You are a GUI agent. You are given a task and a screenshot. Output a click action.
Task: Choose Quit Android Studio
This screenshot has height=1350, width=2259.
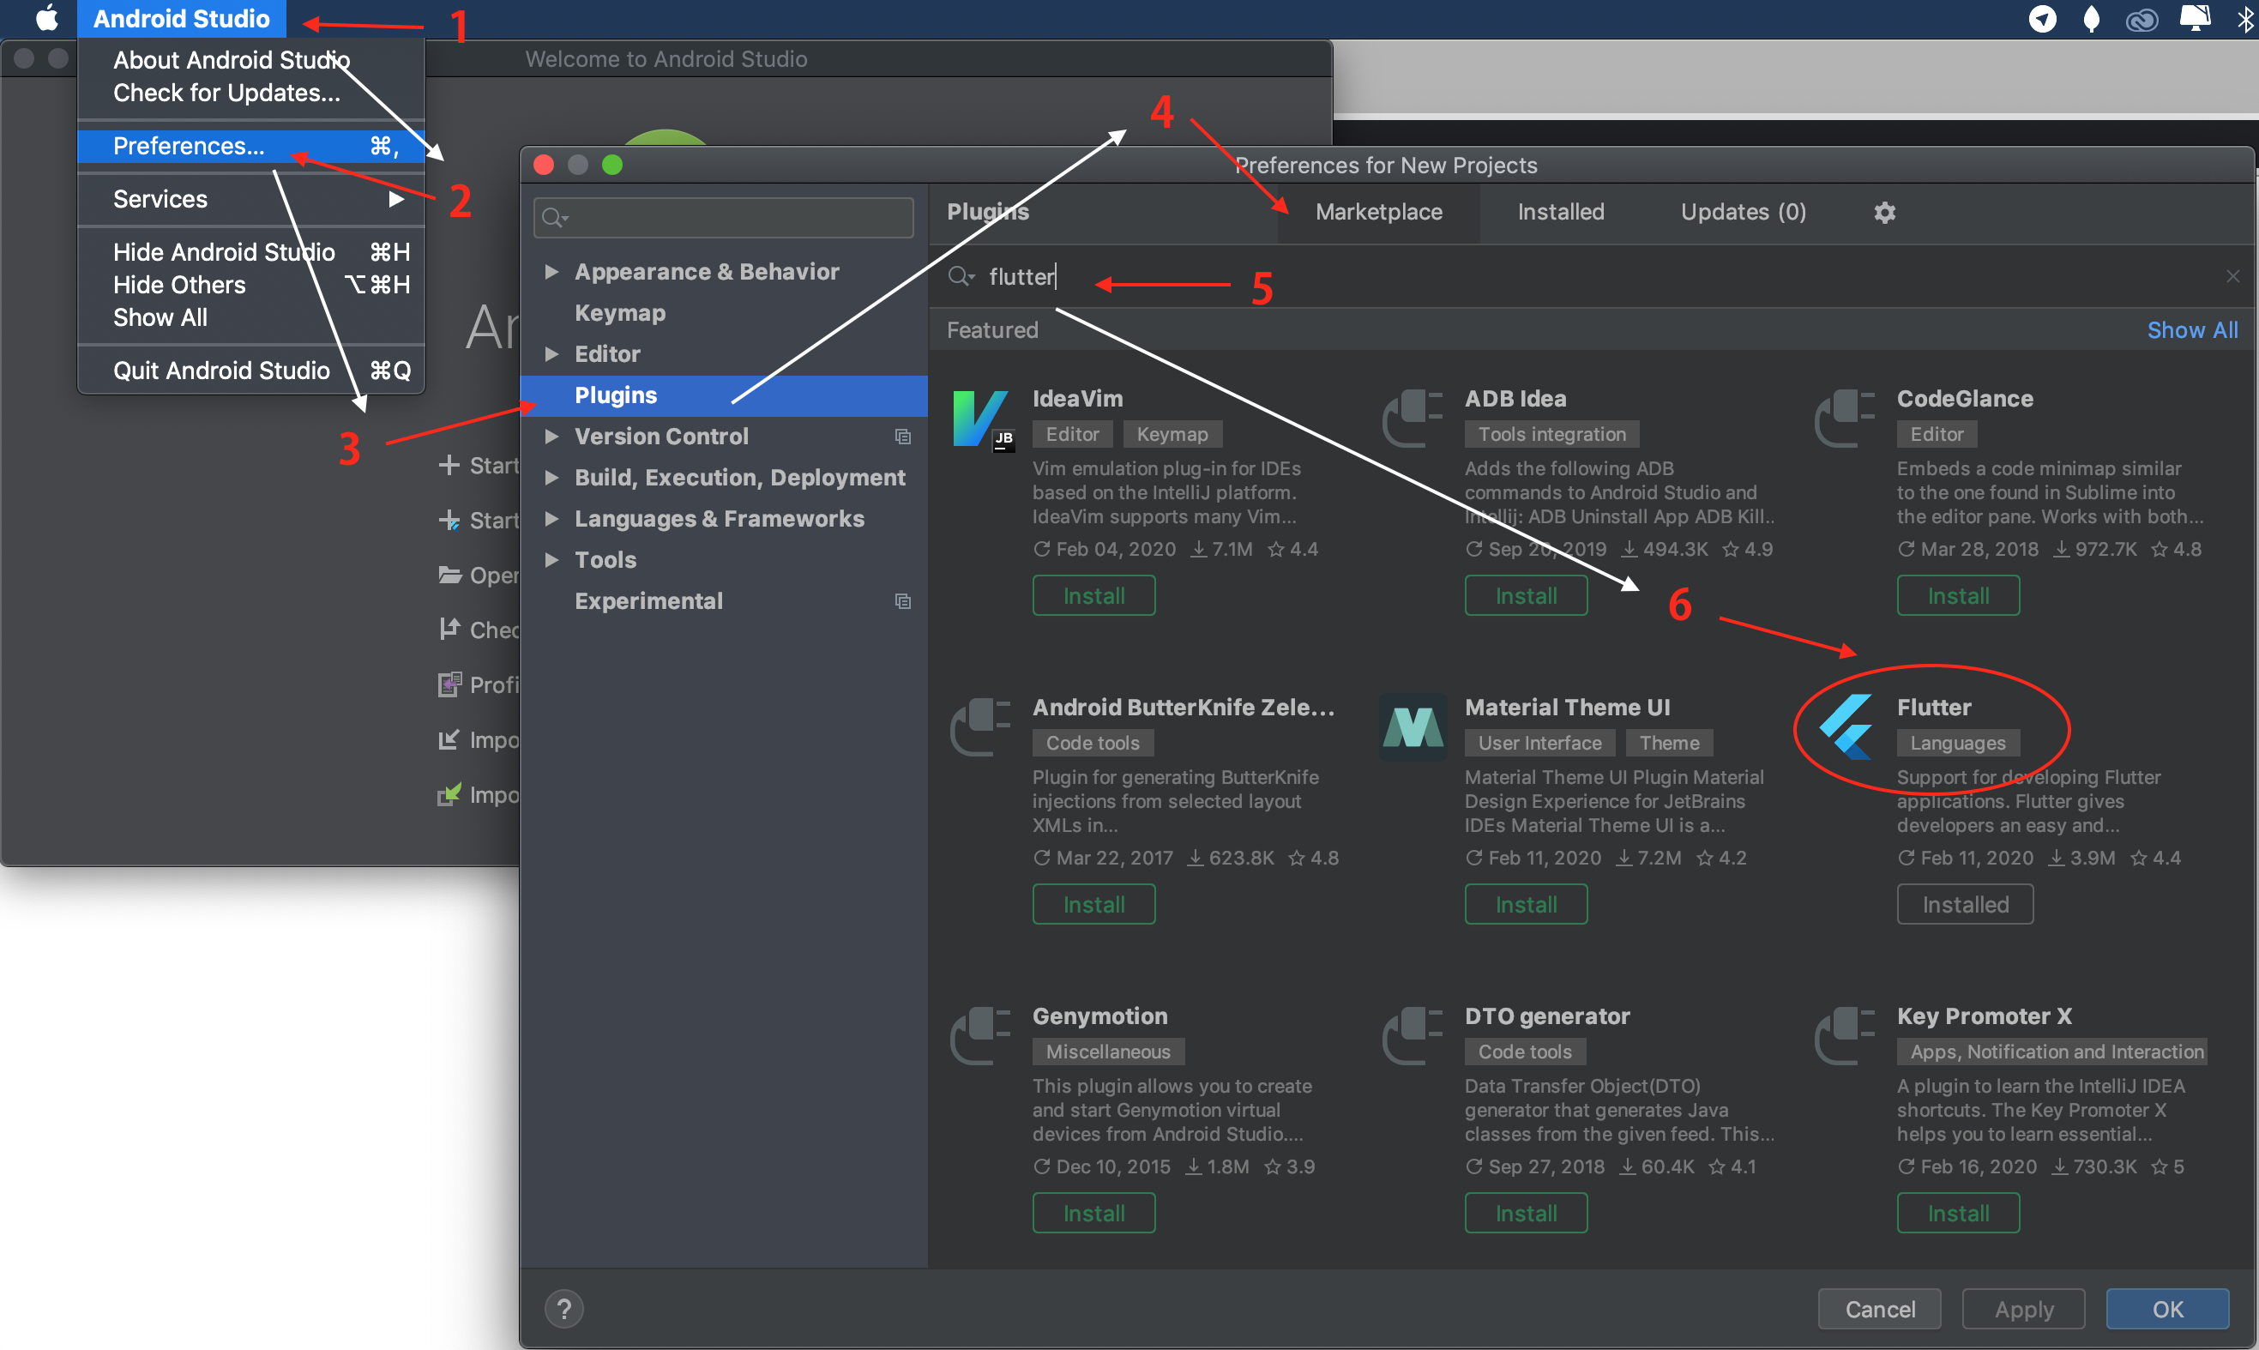[251, 371]
